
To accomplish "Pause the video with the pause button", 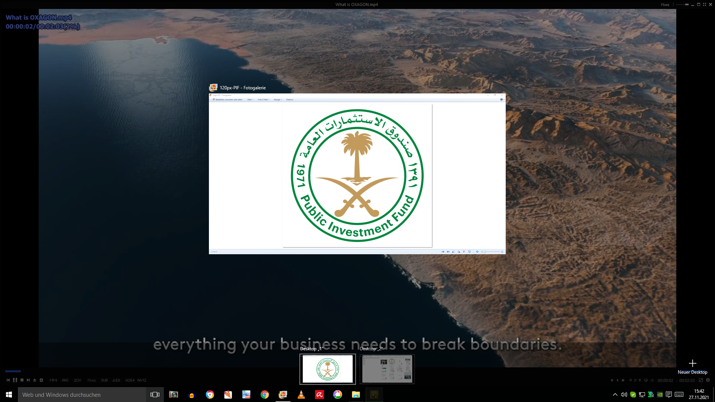I will click(15, 380).
